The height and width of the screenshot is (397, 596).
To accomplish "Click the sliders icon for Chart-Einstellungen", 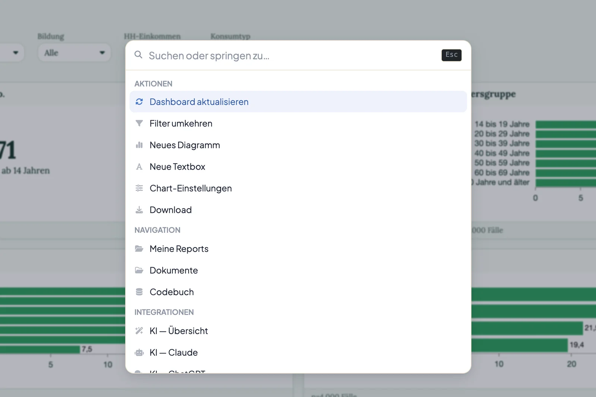I will pyautogui.click(x=139, y=188).
